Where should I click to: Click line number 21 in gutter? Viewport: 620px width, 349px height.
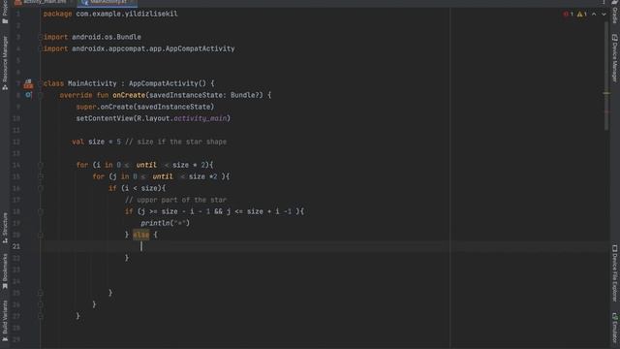pos(15,246)
